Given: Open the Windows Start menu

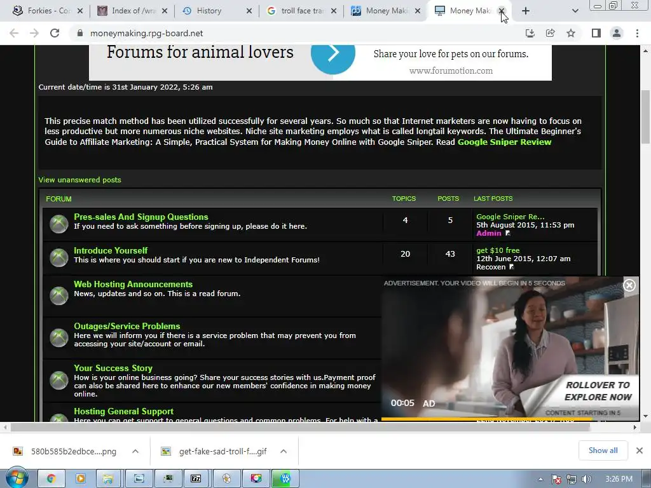Looking at the screenshot, I should click(17, 478).
